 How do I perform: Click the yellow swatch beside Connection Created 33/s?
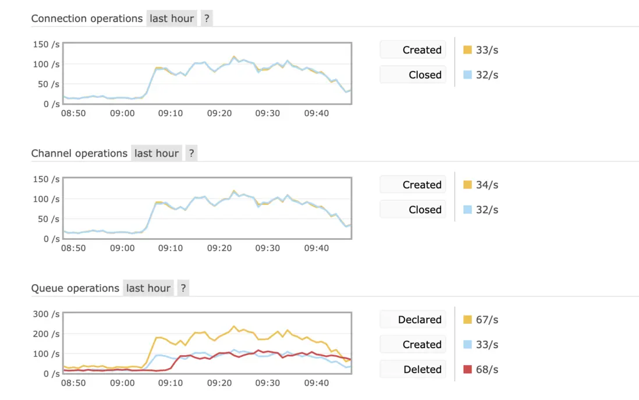pyautogui.click(x=467, y=50)
